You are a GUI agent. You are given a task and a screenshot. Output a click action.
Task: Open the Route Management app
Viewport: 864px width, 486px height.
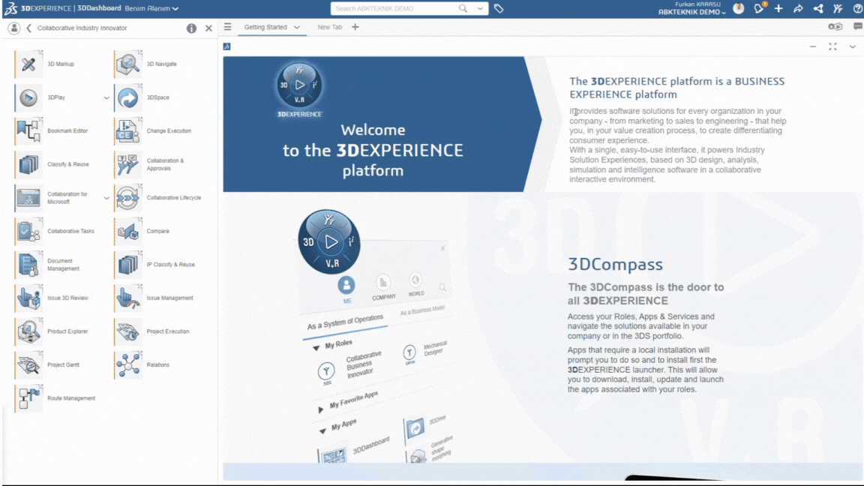tap(28, 398)
